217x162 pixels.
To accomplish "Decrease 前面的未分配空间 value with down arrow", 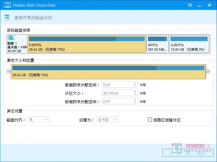I will 135,86.
